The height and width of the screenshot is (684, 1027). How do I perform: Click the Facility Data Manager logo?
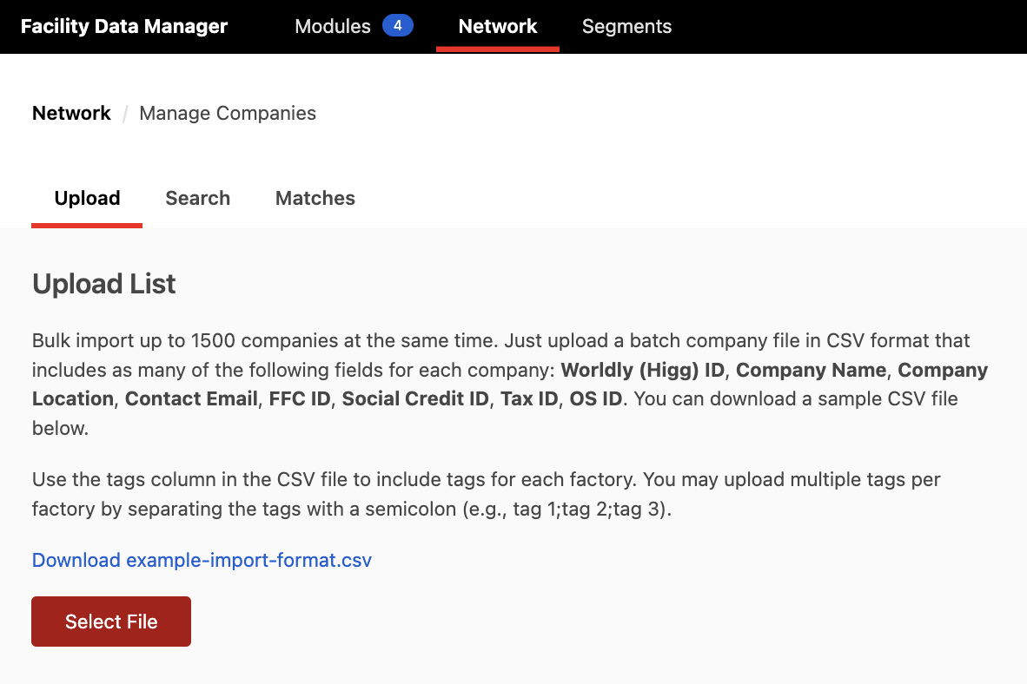pyautogui.click(x=123, y=26)
